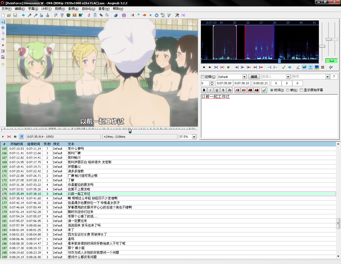Open the options hammer-and-wrench icon
Image resolution: width=341 pixels, height=264 pixels.
tap(177, 15)
